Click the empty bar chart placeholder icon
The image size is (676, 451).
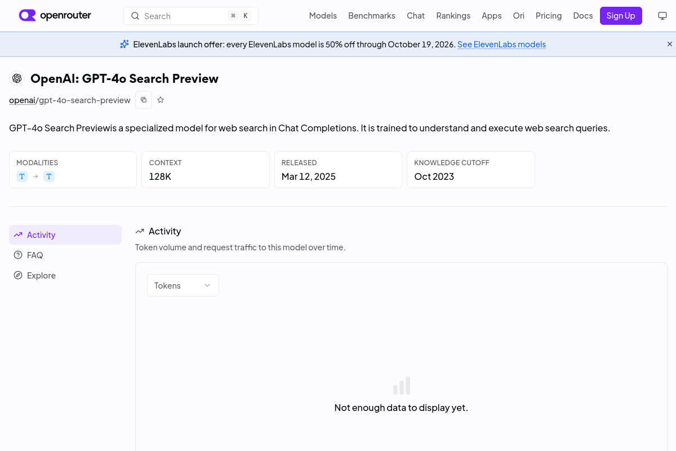click(402, 386)
